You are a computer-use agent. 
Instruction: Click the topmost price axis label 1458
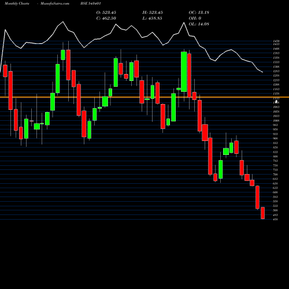click(276, 41)
